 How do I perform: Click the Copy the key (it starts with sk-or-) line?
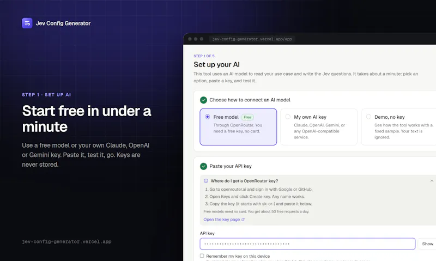pos(258,204)
